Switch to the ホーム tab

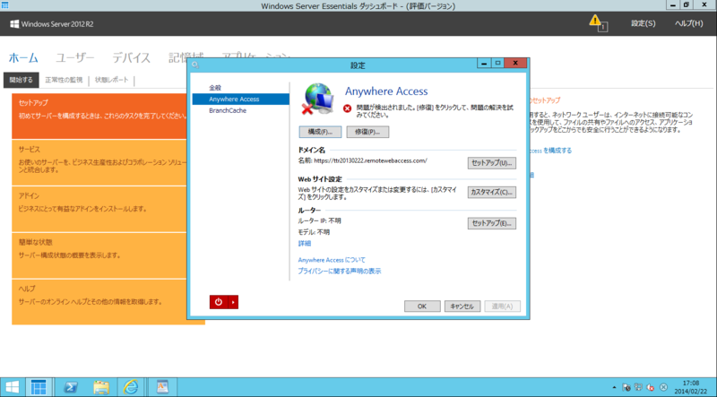click(x=23, y=57)
